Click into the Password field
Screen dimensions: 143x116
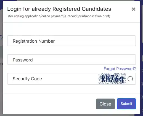(71, 60)
